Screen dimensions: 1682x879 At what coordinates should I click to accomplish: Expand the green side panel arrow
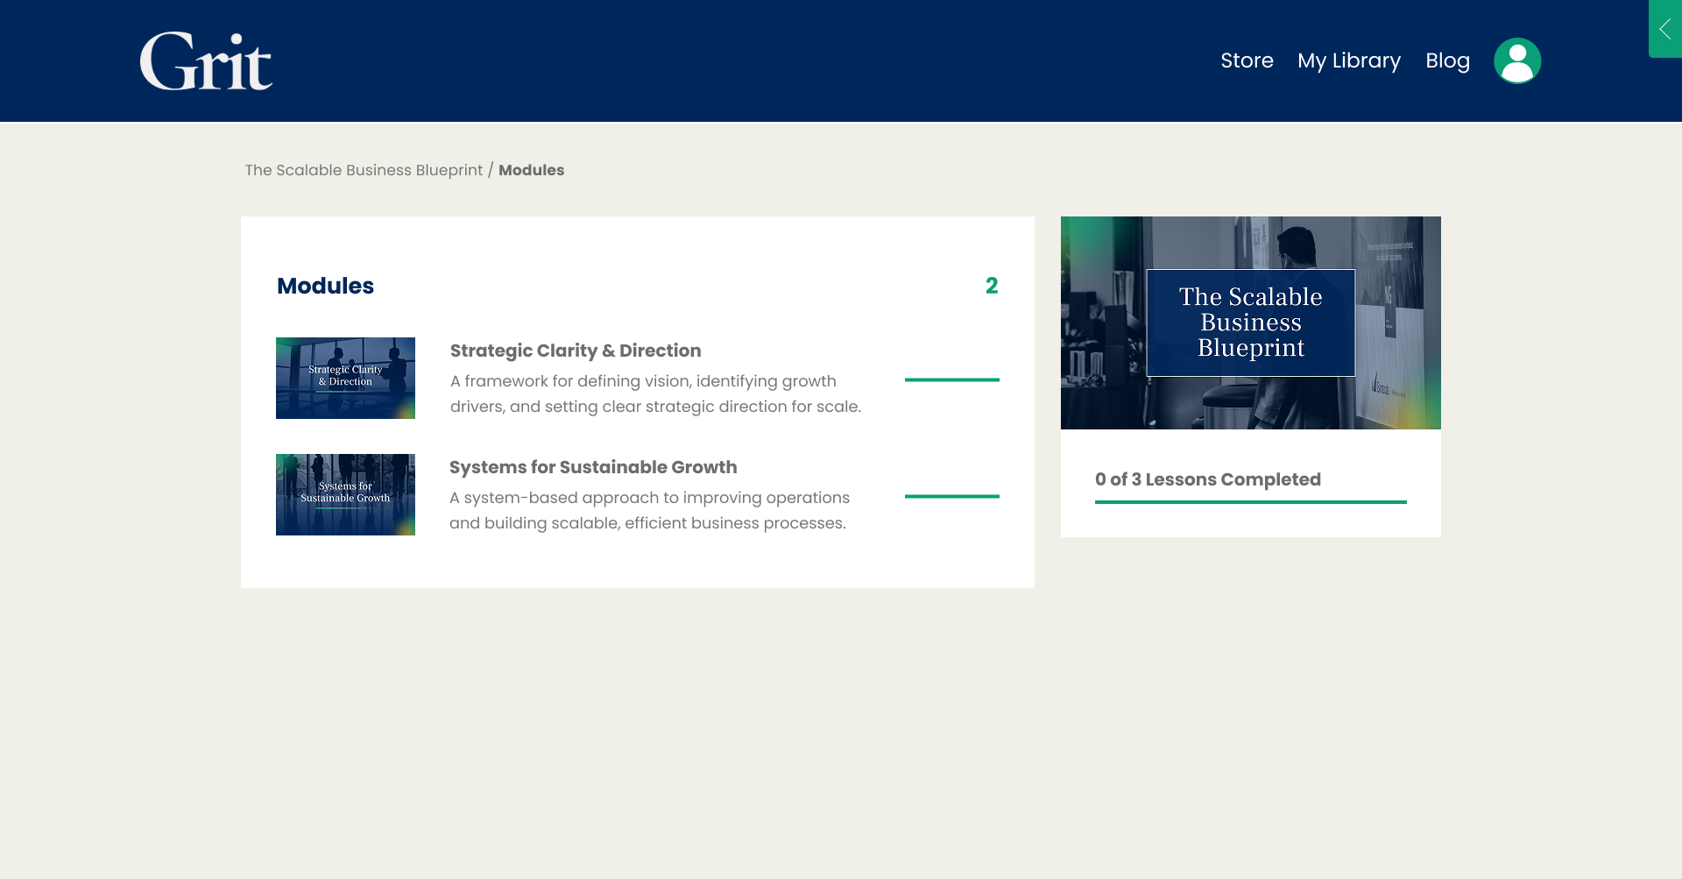(1664, 29)
